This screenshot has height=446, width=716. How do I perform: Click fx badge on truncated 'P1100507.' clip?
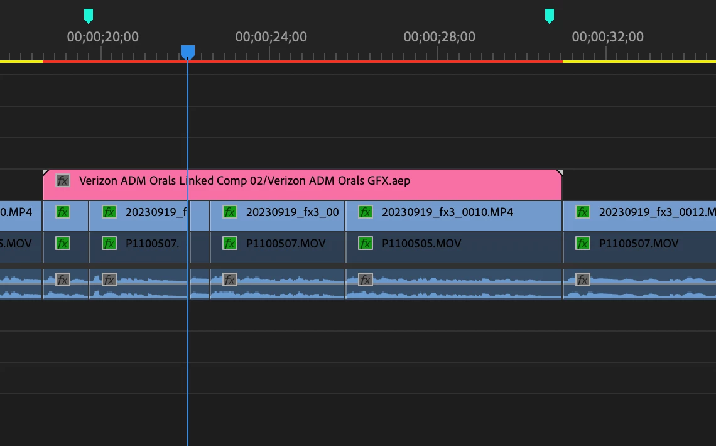click(109, 243)
